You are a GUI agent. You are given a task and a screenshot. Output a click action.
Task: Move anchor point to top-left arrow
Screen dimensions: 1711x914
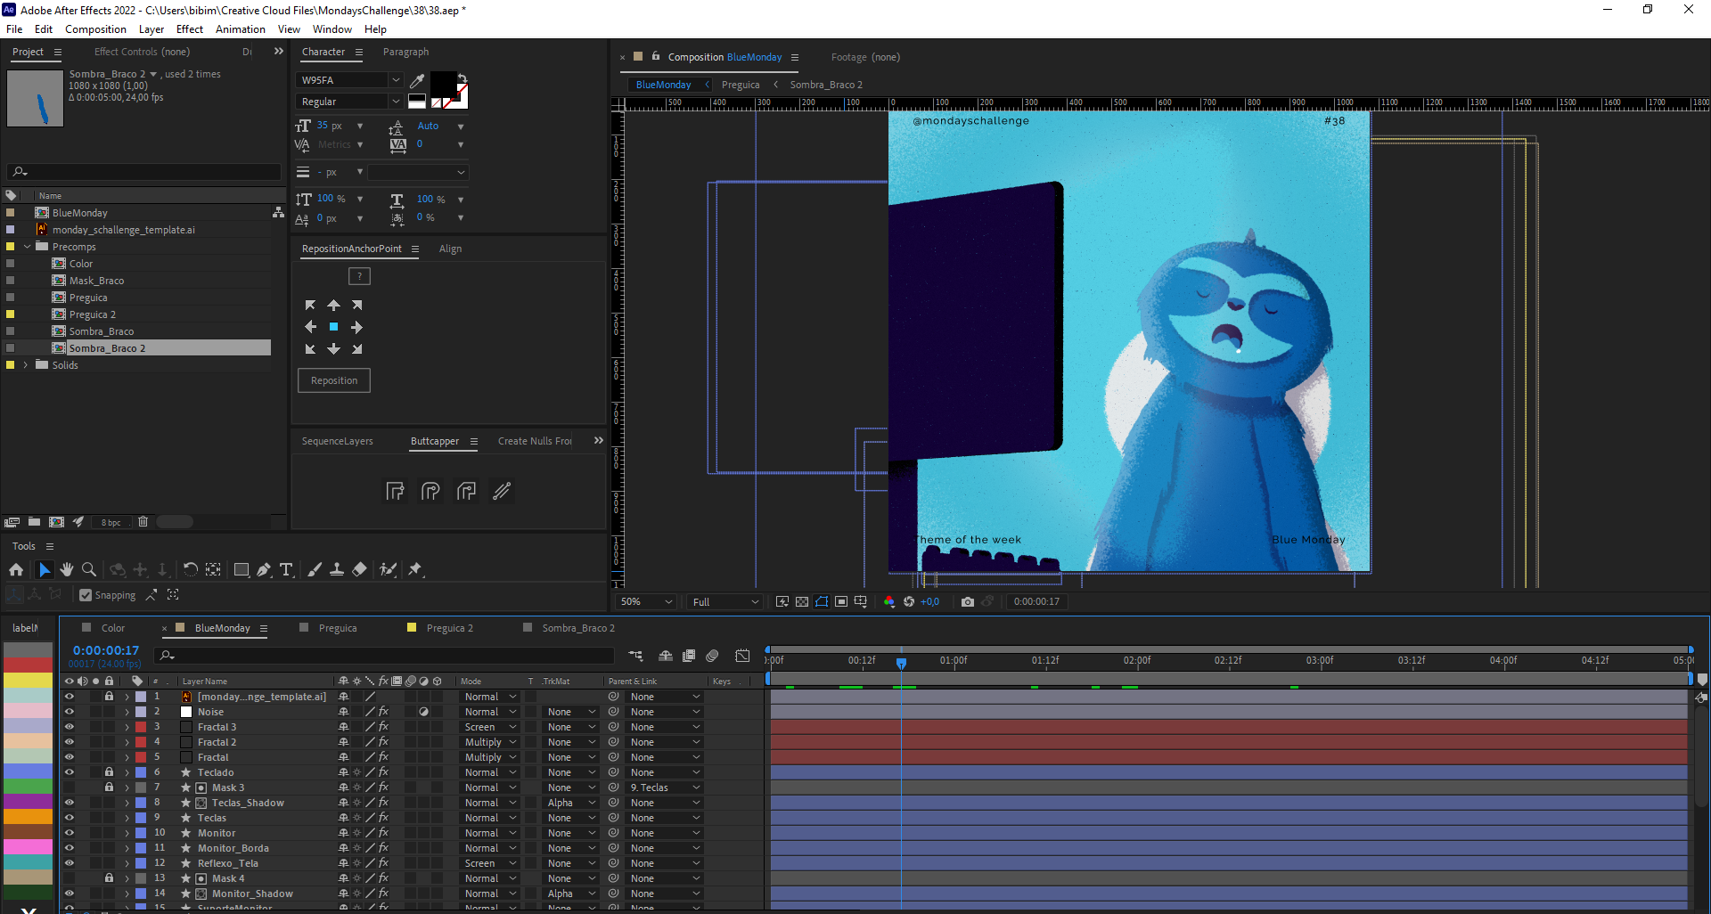click(x=310, y=305)
